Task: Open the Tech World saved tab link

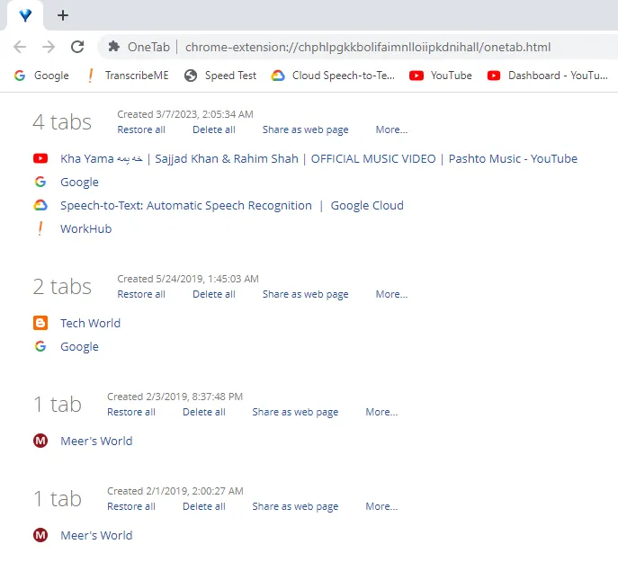Action: (x=90, y=323)
